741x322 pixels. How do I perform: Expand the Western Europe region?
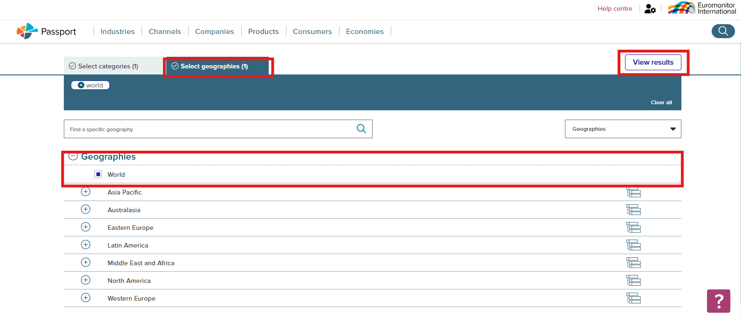click(86, 298)
